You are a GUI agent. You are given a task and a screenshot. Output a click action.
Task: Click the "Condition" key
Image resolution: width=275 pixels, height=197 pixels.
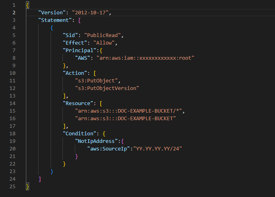[x=80, y=133]
